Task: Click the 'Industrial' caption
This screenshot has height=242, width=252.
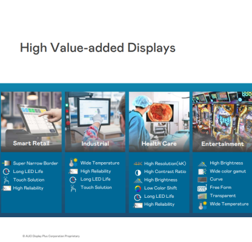Action: (95, 143)
